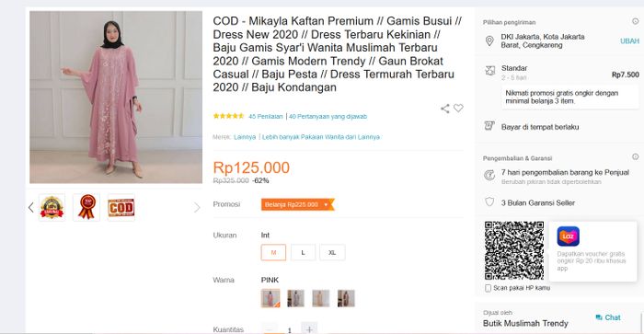The image size is (644, 334).
Task: Click the 7-day return icon
Action: point(489,176)
